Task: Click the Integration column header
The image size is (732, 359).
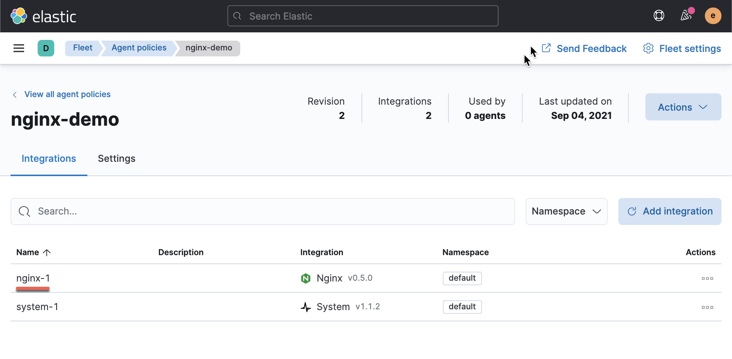Action: click(322, 253)
